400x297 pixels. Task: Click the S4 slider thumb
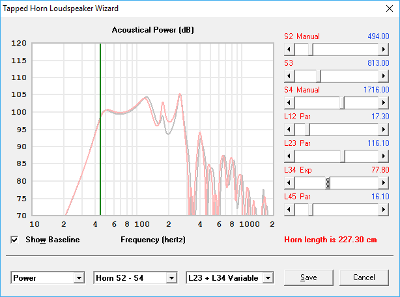click(342, 103)
